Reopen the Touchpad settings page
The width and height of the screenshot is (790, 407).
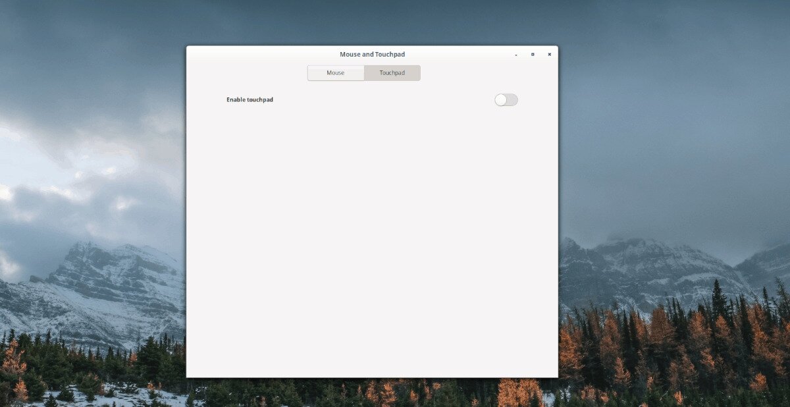(x=392, y=72)
